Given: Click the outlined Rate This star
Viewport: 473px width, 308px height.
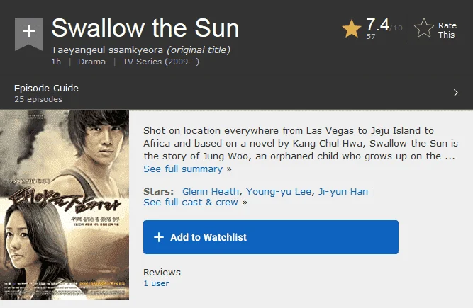Looking at the screenshot, I should point(424,28).
